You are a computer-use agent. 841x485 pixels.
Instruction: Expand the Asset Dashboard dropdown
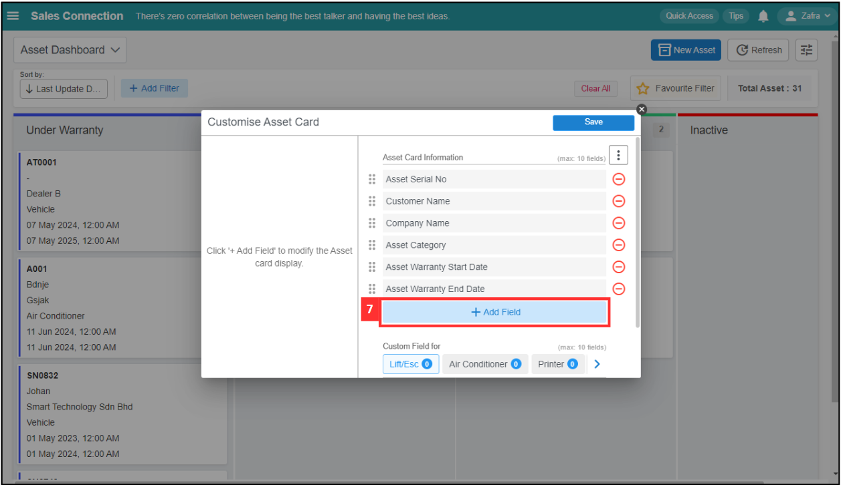(x=70, y=49)
